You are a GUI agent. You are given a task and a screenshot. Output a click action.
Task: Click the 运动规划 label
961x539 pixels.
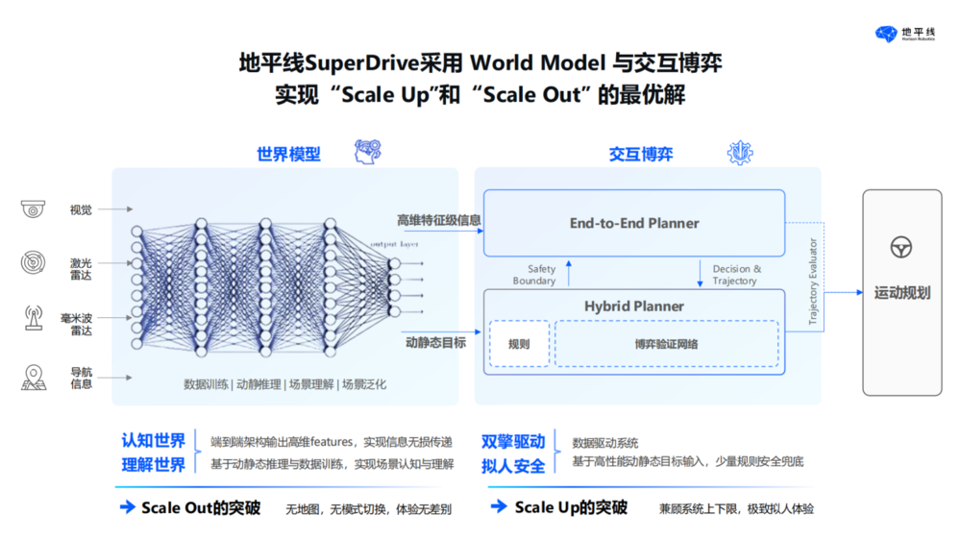point(901,292)
